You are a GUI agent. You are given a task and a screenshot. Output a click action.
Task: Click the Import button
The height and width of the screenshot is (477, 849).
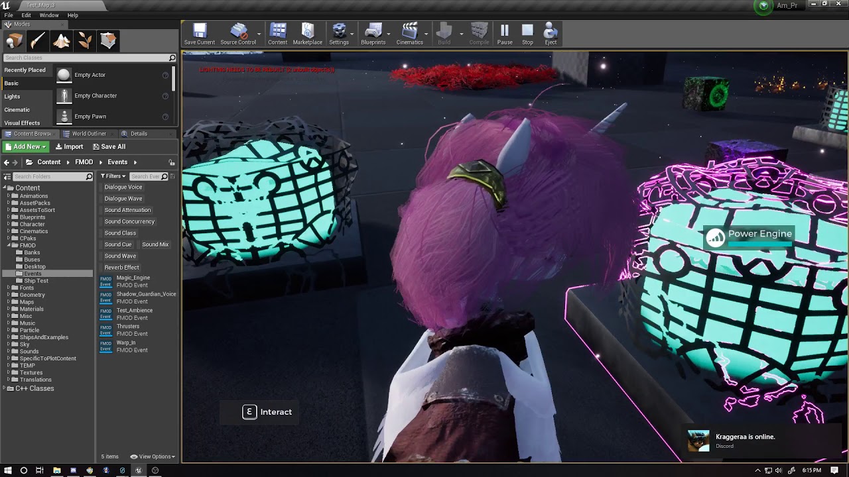click(69, 146)
